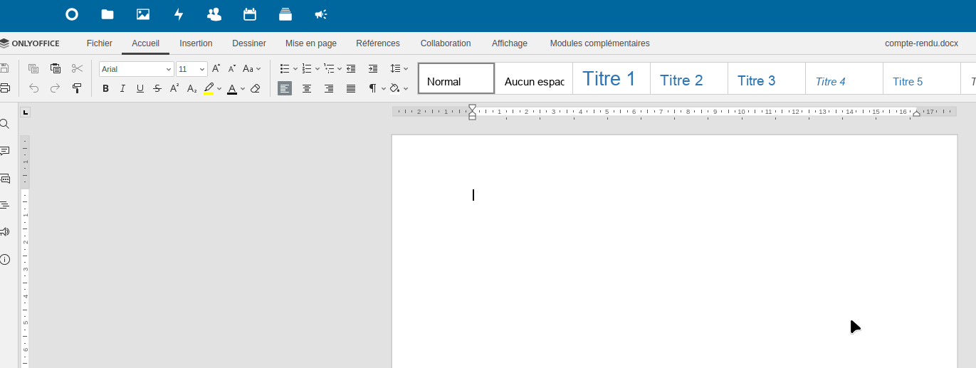Apply the yellow highlight color
976x368 pixels.
pyautogui.click(x=209, y=89)
